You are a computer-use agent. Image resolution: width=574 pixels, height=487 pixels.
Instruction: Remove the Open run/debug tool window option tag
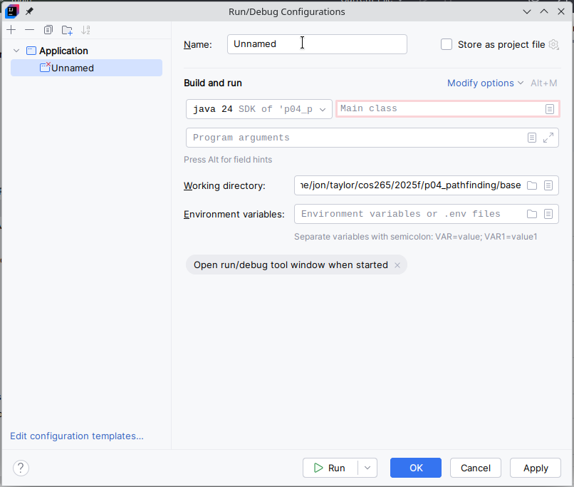(397, 265)
